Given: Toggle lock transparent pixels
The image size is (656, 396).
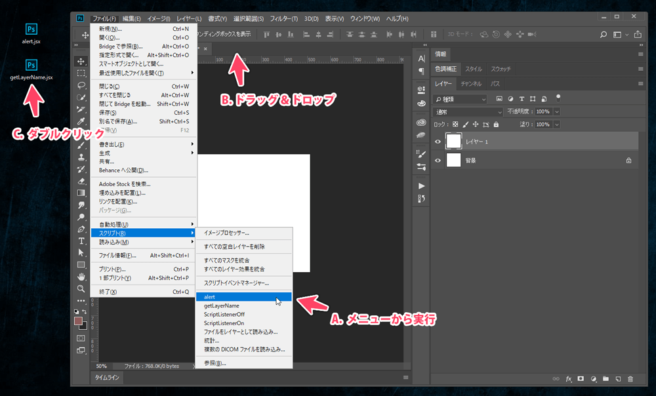Looking at the screenshot, I should [455, 125].
